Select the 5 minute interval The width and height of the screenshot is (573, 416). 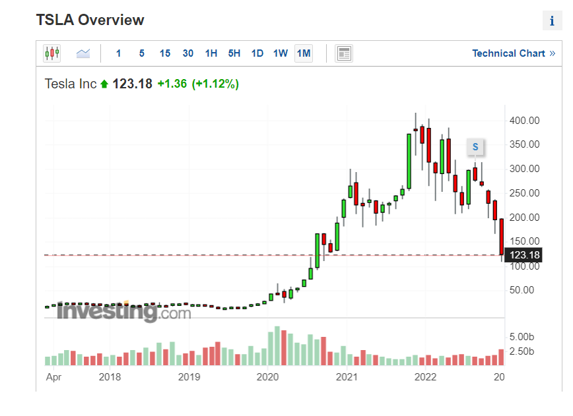(141, 53)
